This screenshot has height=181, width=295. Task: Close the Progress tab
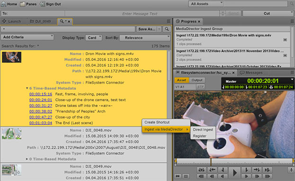199,22
